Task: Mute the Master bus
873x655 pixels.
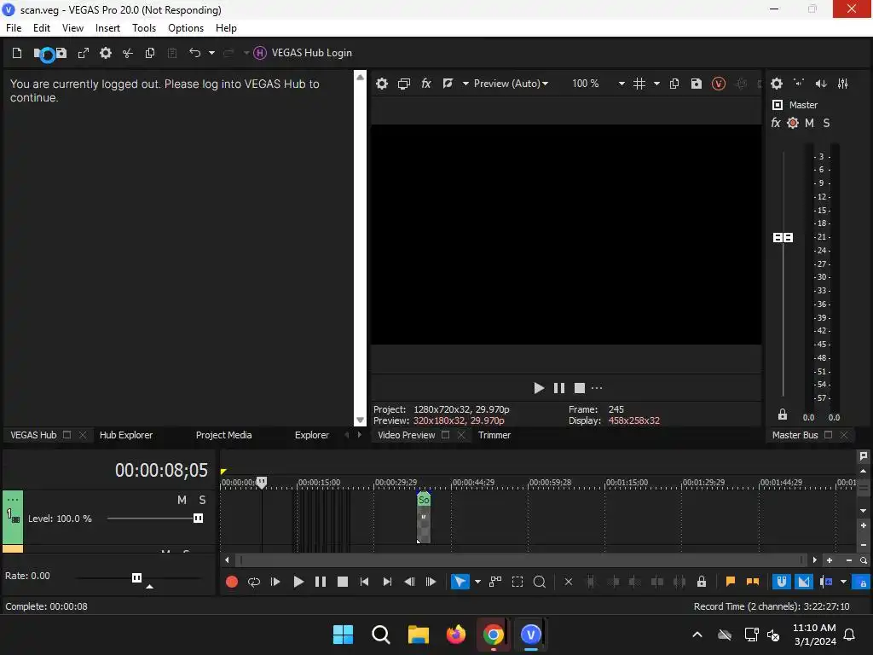Action: click(x=810, y=123)
